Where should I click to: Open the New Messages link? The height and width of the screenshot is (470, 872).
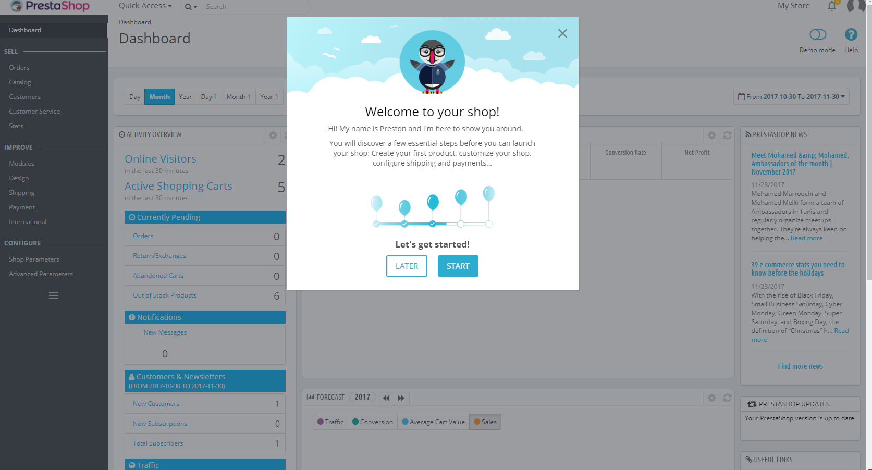point(165,332)
